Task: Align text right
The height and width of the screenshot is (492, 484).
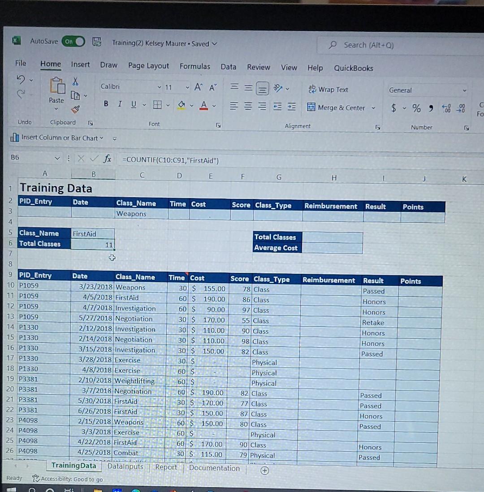Action: (x=263, y=106)
